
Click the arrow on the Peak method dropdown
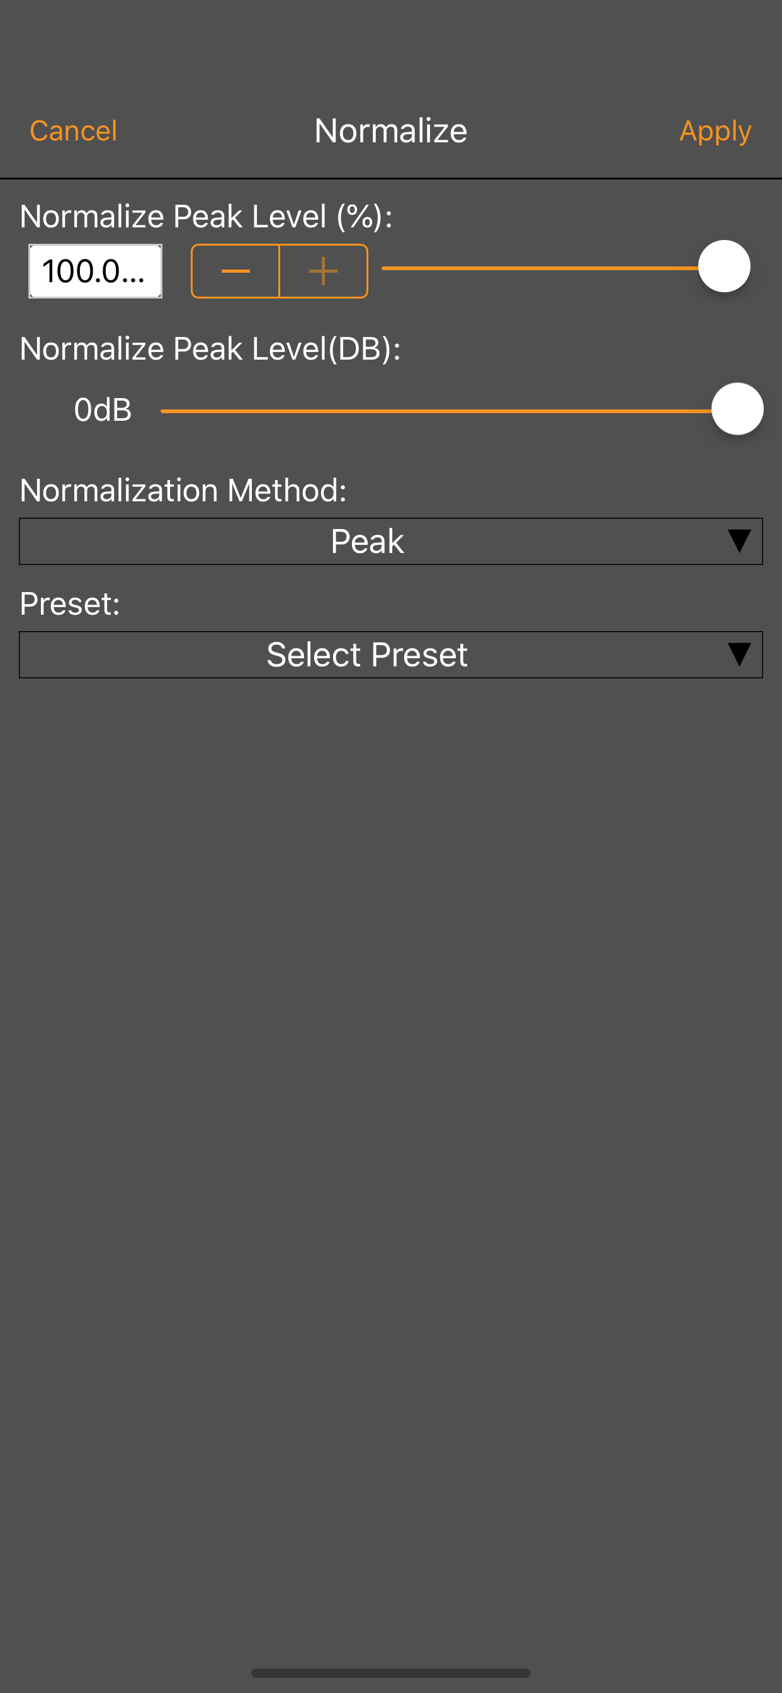point(739,542)
